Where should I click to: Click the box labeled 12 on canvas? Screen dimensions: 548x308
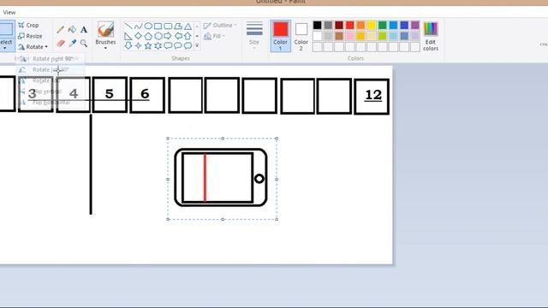372,97
